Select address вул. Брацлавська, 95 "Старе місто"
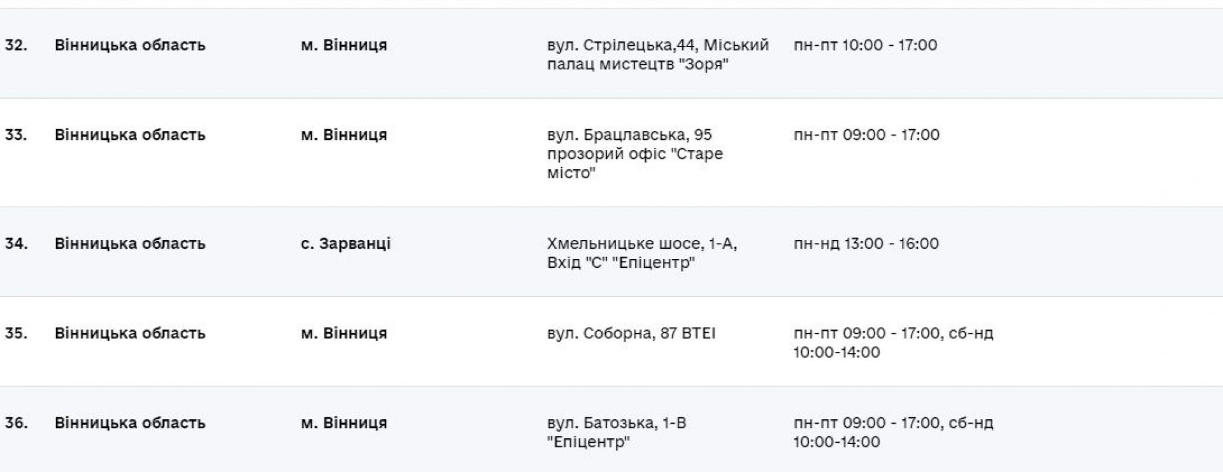This screenshot has height=472, width=1223. click(634, 154)
